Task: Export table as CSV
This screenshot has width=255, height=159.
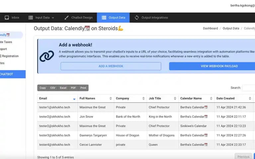Action: 53,88
